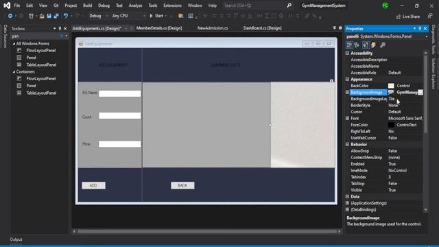Expand the (DataBindings) property node

pyautogui.click(x=348, y=209)
